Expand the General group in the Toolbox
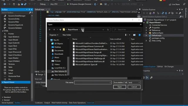This screenshot has width=188, height=106. click(3, 100)
